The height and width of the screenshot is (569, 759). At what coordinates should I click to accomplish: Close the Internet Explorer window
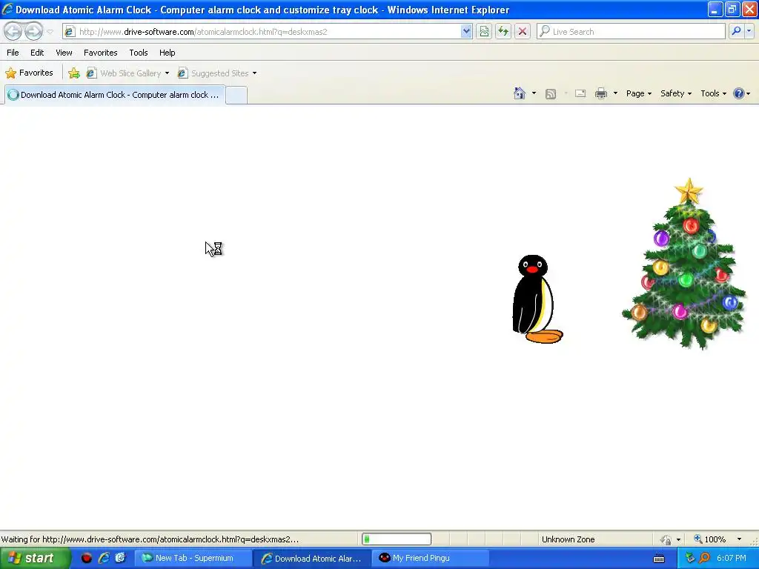tap(749, 9)
